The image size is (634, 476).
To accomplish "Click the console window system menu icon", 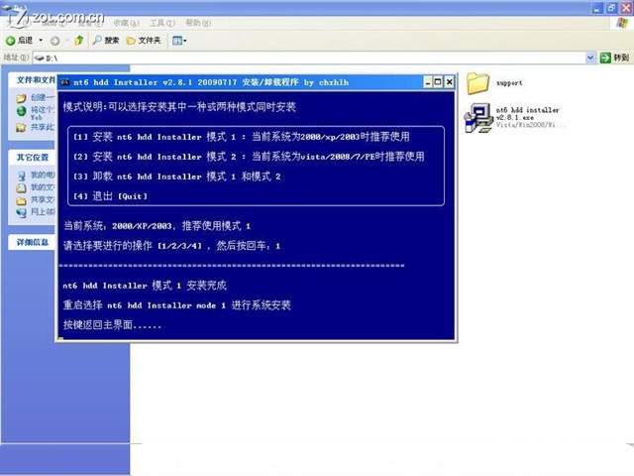I will 64,82.
